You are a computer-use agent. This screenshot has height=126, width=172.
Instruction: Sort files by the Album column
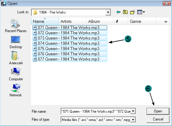coord(100,21)
